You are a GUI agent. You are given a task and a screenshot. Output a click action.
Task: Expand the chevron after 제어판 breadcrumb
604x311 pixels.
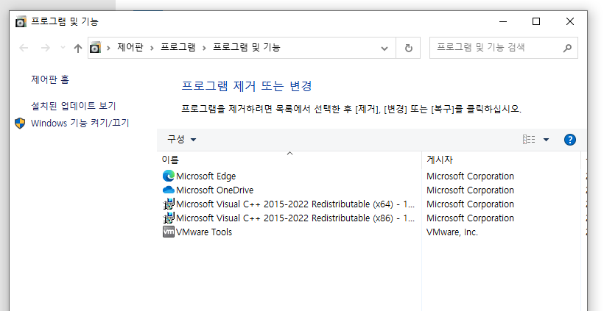pos(152,48)
